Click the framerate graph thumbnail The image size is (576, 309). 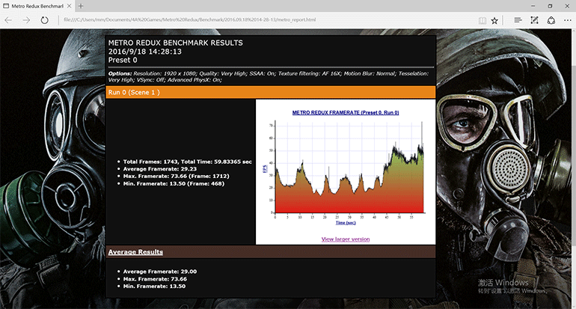point(346,171)
